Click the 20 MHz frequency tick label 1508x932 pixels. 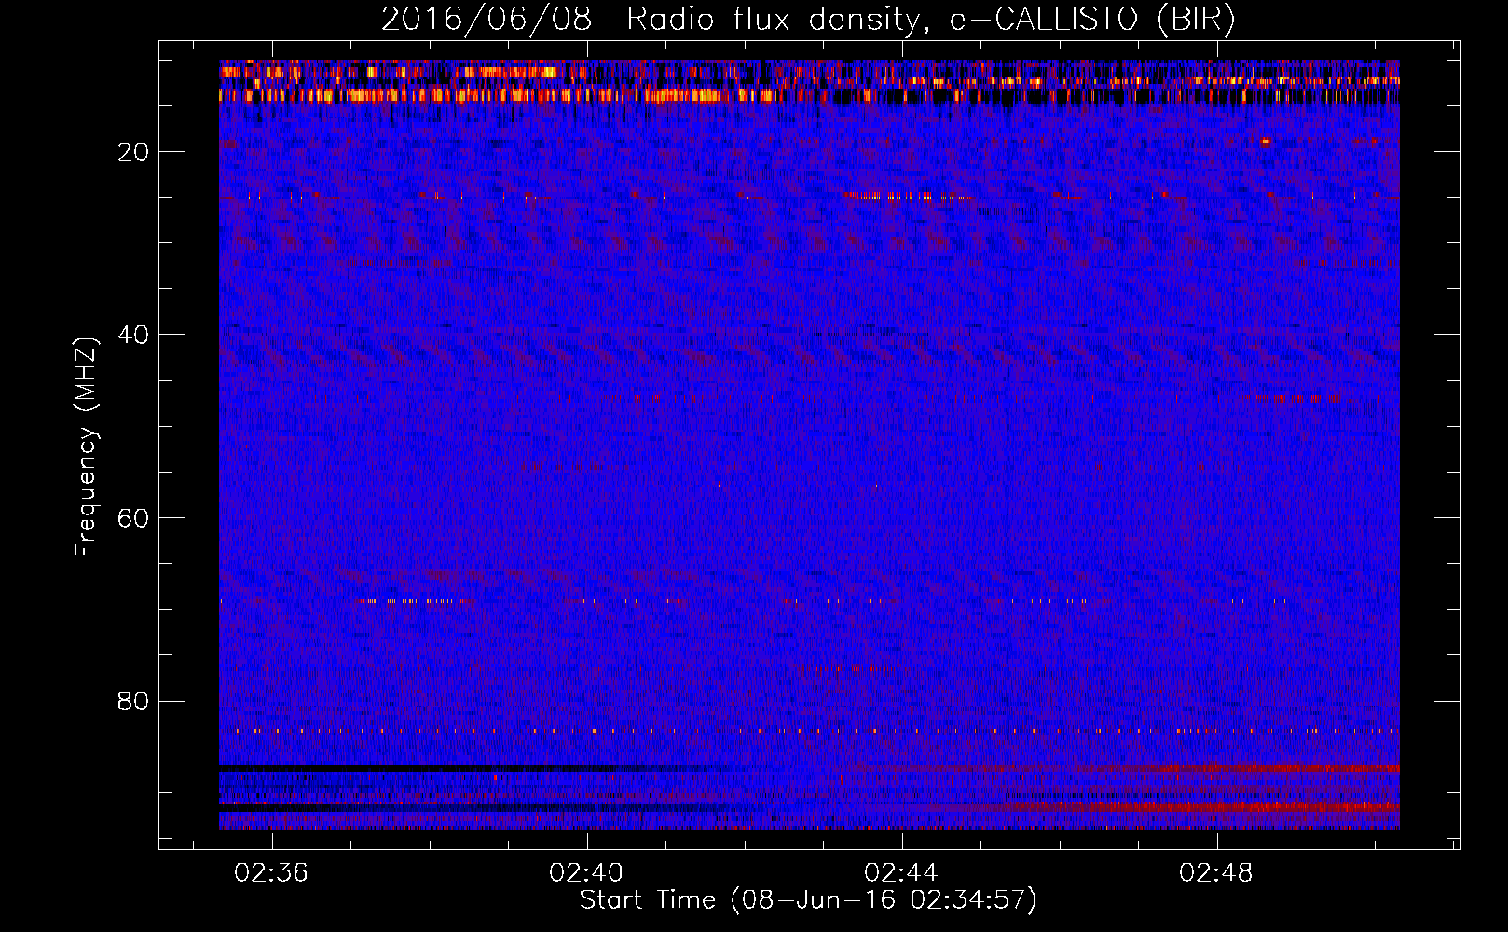pyautogui.click(x=134, y=152)
